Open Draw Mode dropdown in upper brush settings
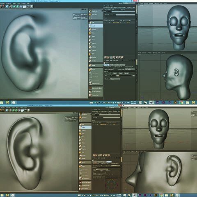 click(130, 69)
